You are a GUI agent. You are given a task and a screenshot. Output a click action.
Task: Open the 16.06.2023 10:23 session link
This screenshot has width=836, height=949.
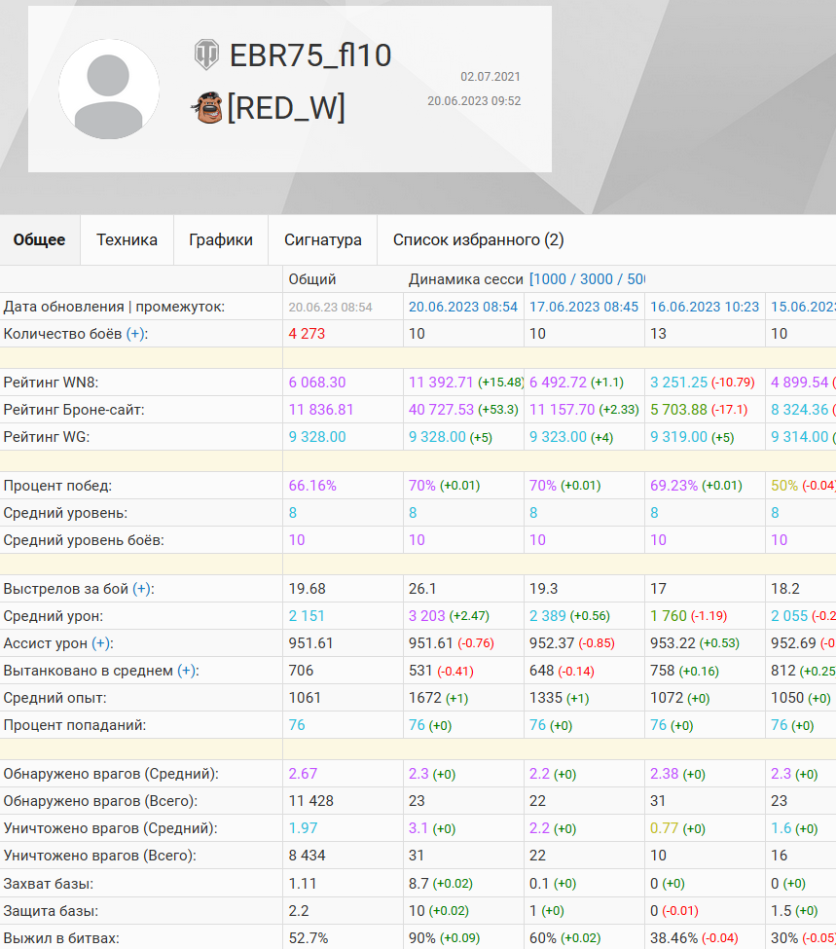point(705,307)
